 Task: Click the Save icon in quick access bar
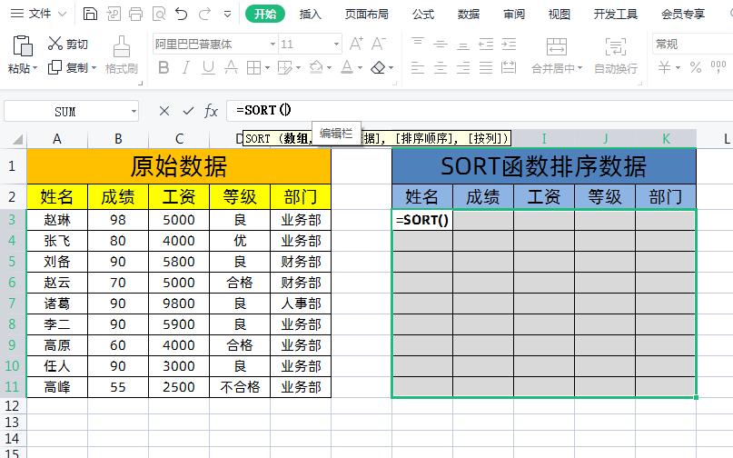click(x=90, y=14)
